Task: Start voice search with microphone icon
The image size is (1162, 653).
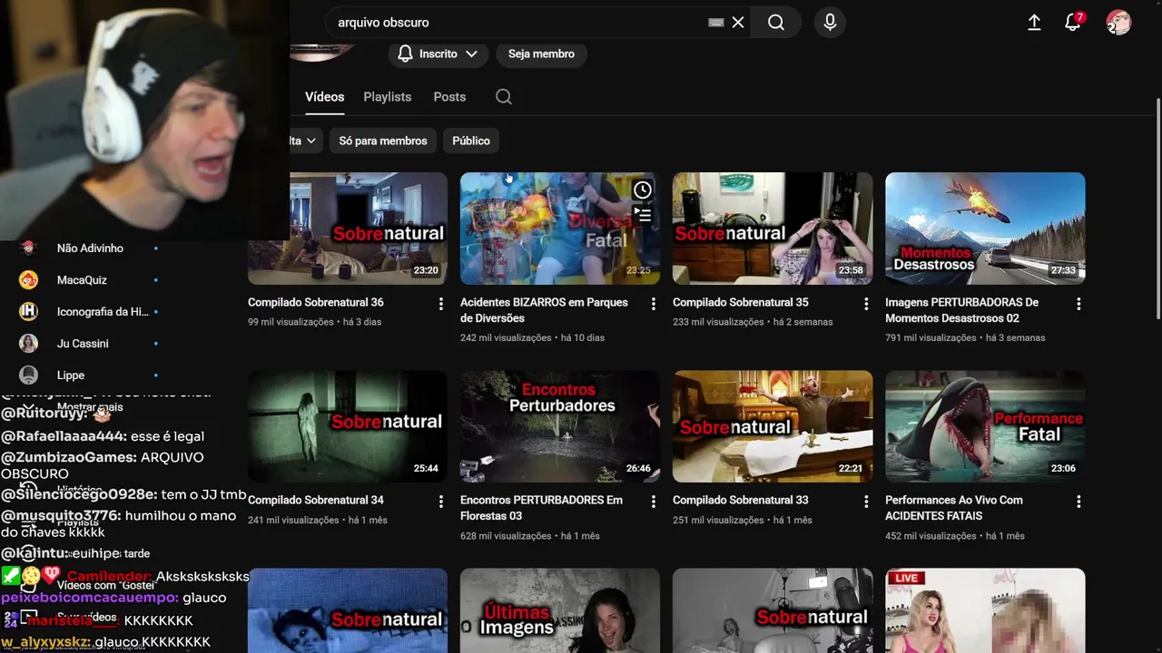Action: click(830, 23)
